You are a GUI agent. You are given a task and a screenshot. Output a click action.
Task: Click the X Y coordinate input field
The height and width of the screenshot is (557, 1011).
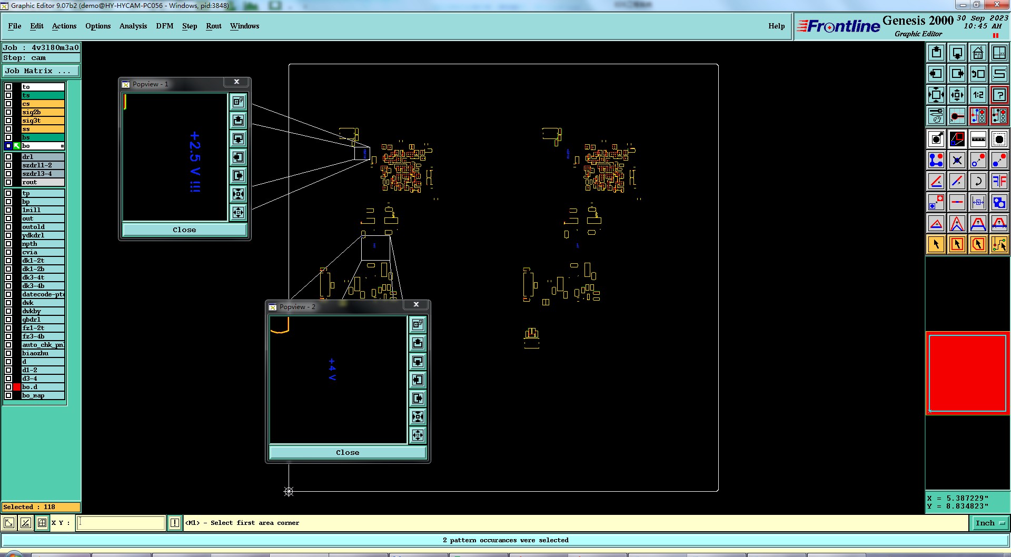[121, 523]
